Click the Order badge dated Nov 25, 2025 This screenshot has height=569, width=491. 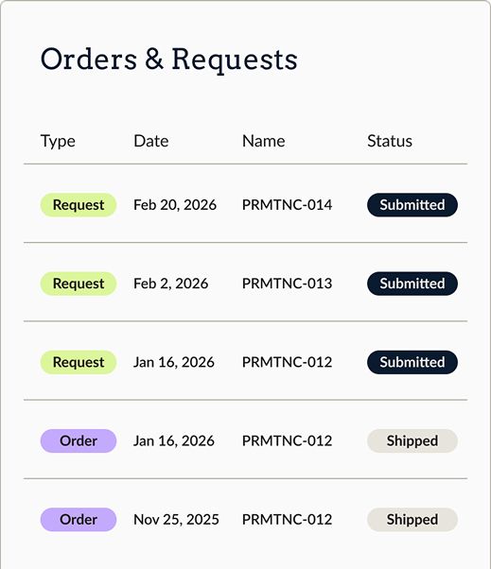79,520
